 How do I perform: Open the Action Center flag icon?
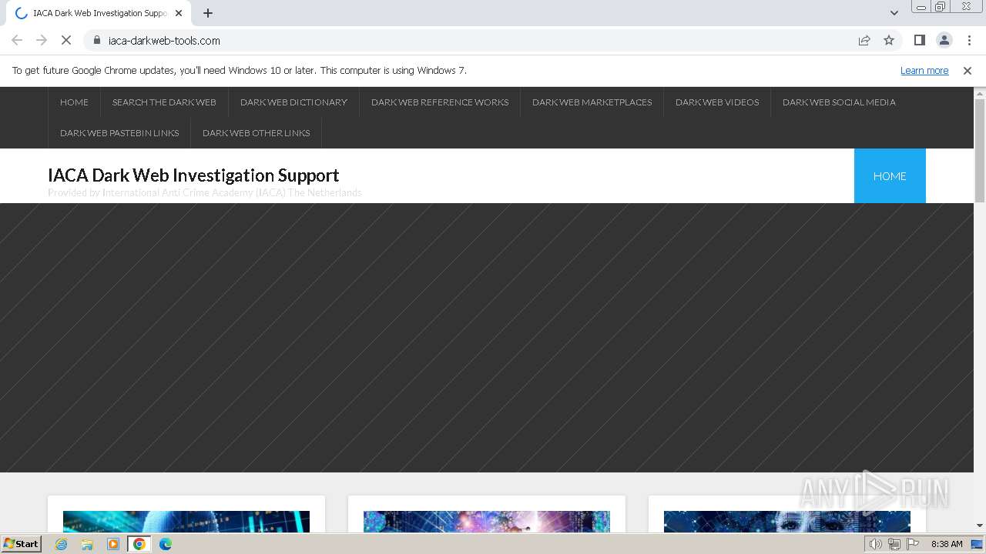point(914,544)
